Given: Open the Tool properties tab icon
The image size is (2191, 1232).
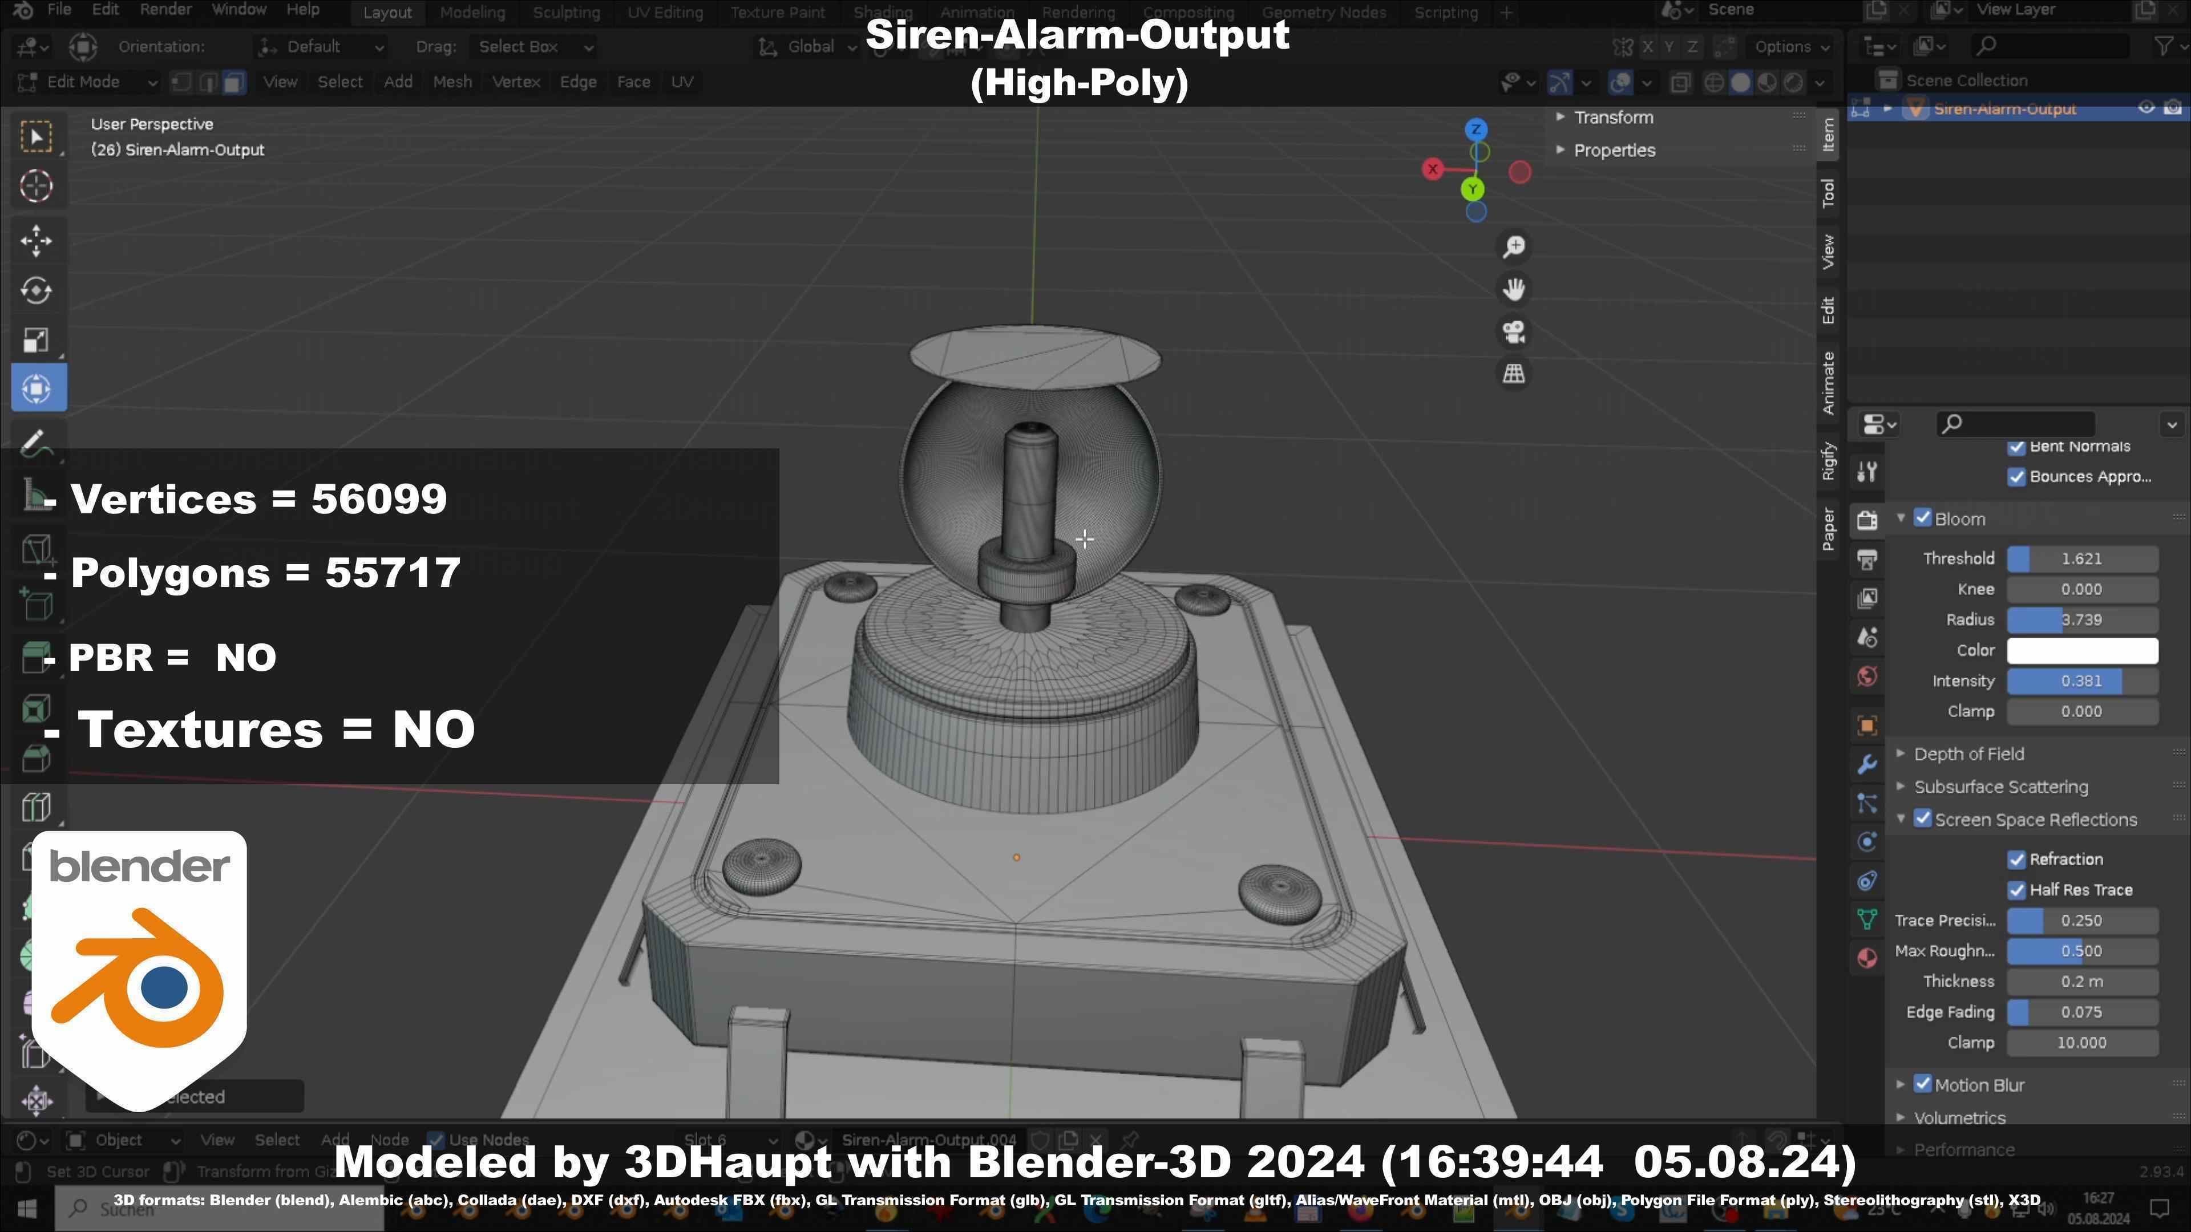Looking at the screenshot, I should pos(1867,472).
